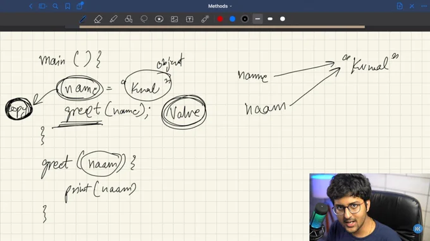This screenshot has height=241, width=430.
Task: Bookmark this page
Action: pos(68,6)
